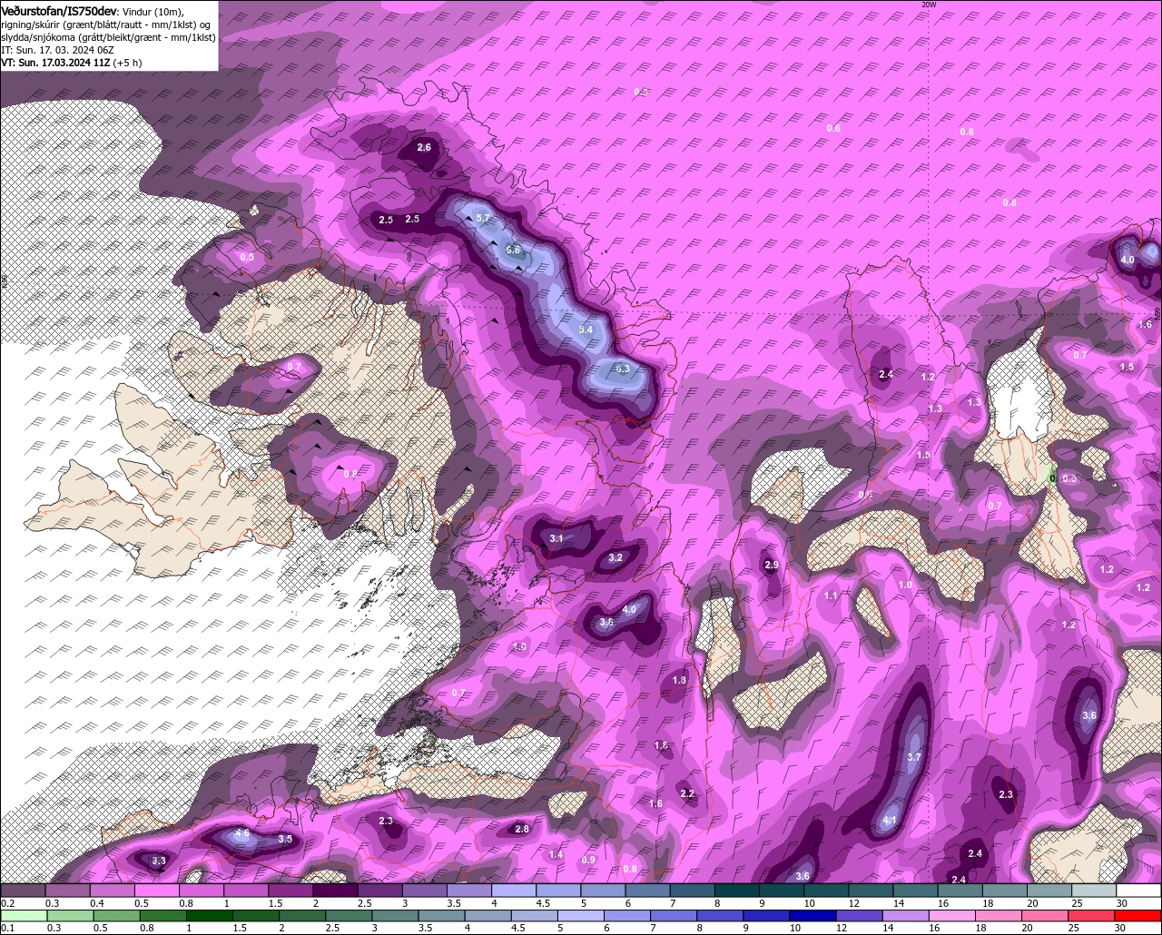This screenshot has height=935, width=1162.
Task: Click the 'Vindur (10m)' header text
Action: [153, 11]
